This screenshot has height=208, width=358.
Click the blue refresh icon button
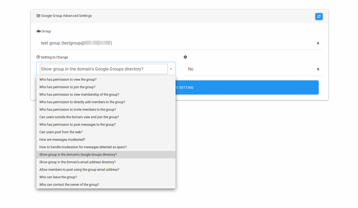(319, 16)
